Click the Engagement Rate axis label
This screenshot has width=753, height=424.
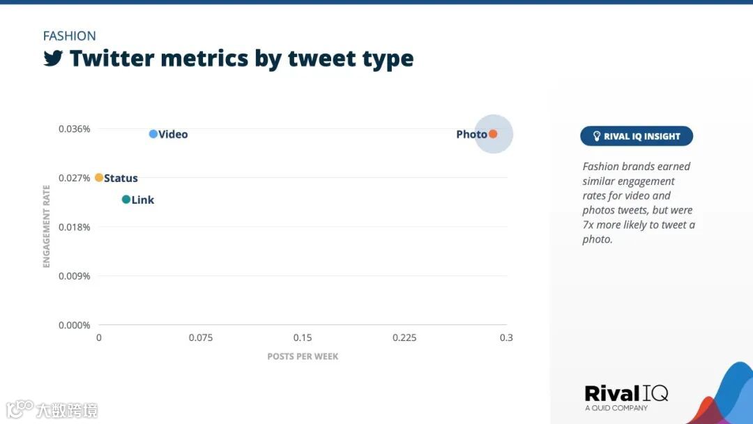pos(47,226)
